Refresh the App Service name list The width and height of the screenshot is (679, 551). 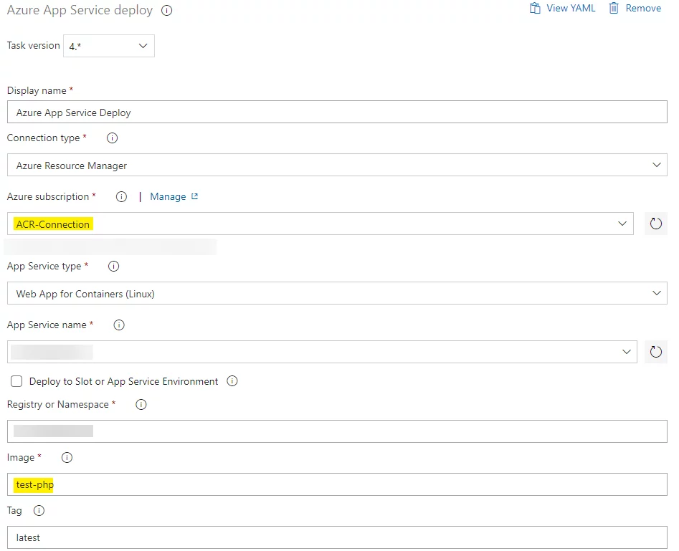coord(655,352)
